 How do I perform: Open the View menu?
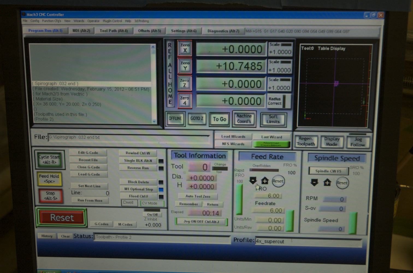67,21
